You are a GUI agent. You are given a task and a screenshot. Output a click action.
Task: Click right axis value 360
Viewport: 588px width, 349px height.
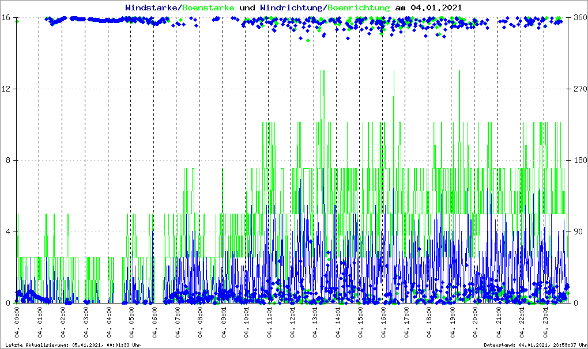pyautogui.click(x=581, y=18)
